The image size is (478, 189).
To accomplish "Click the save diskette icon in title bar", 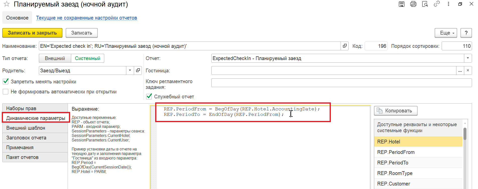I will [402, 4].
